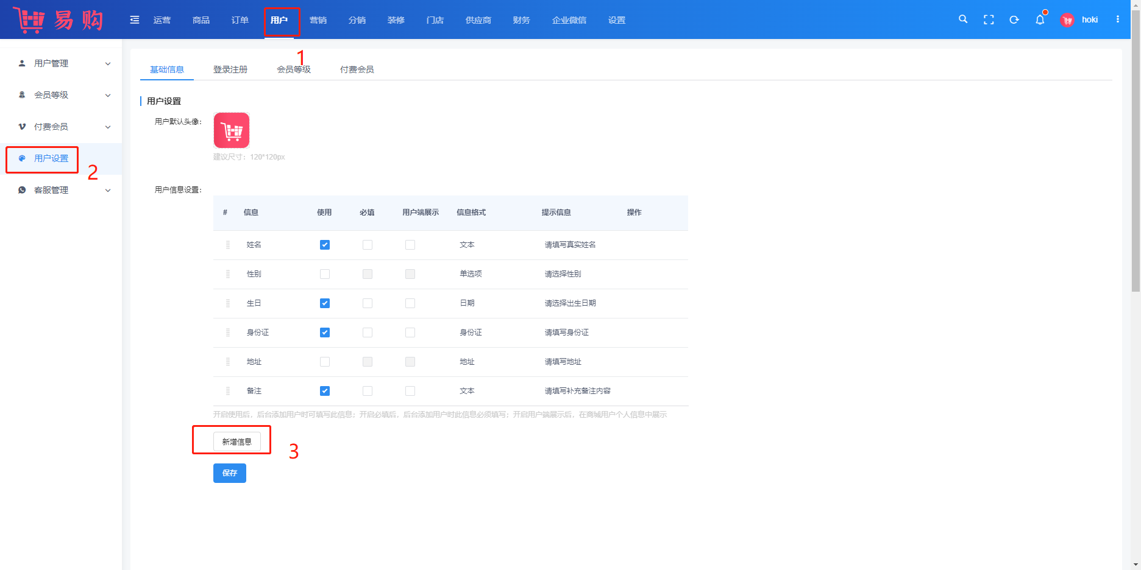
Task: Click the hoki user avatar
Action: click(1067, 20)
